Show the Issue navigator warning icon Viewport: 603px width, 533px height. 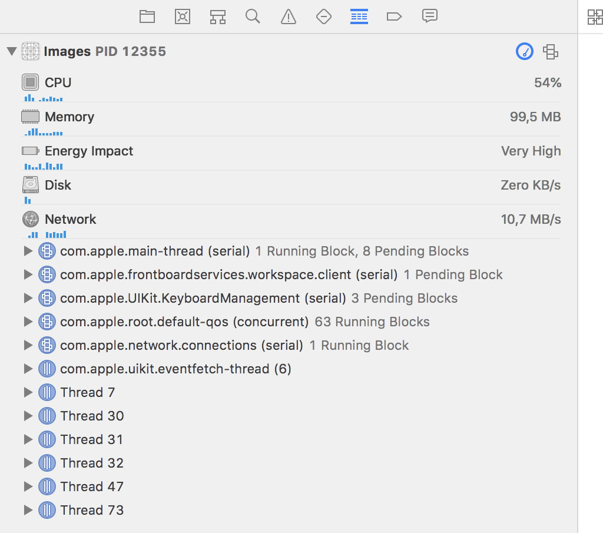point(289,16)
